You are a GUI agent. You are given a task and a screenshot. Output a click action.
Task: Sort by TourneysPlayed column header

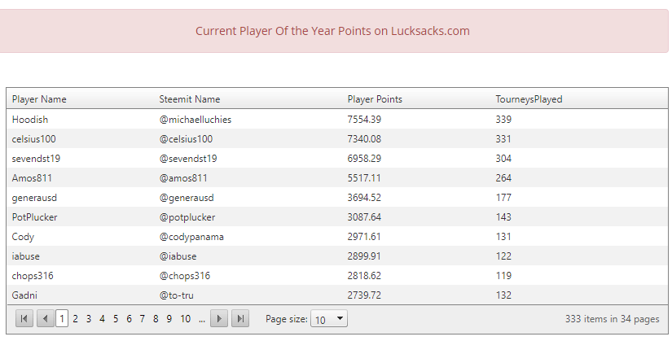(x=529, y=99)
